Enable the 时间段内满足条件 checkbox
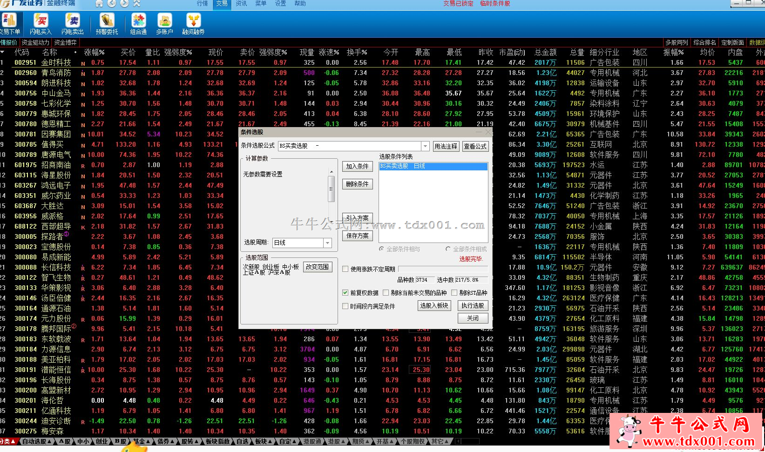The height and width of the screenshot is (452, 765). (x=345, y=306)
